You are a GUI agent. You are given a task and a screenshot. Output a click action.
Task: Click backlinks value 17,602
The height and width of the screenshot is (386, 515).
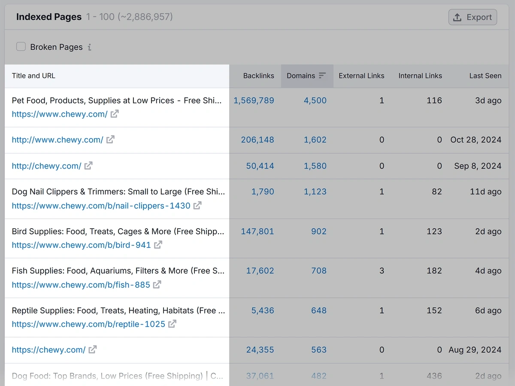tap(260, 271)
